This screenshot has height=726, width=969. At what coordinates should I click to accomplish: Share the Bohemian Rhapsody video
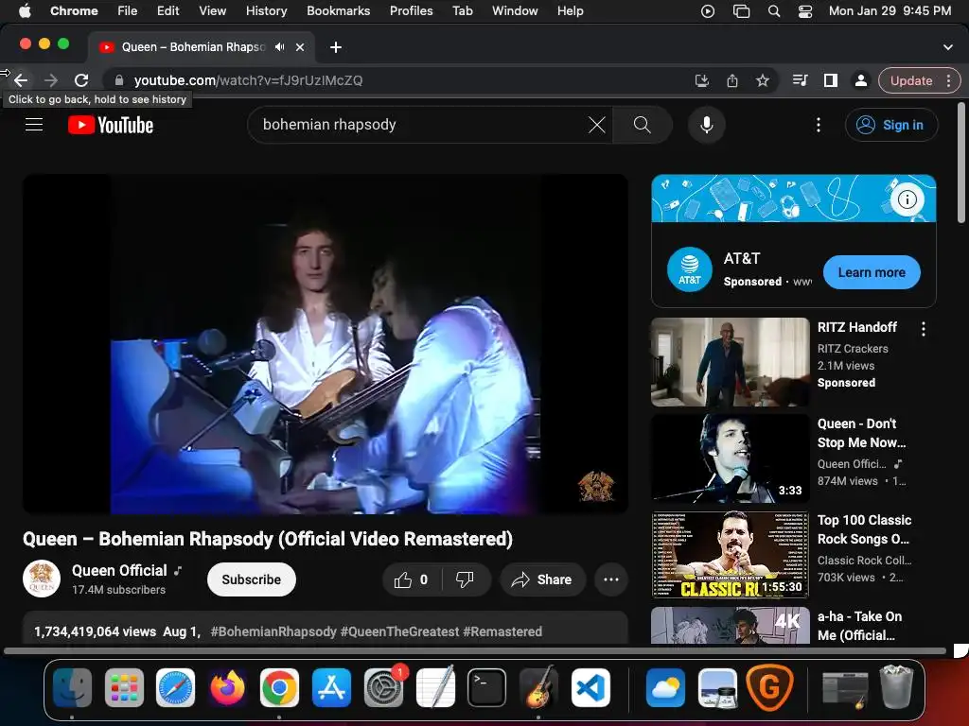(x=542, y=579)
